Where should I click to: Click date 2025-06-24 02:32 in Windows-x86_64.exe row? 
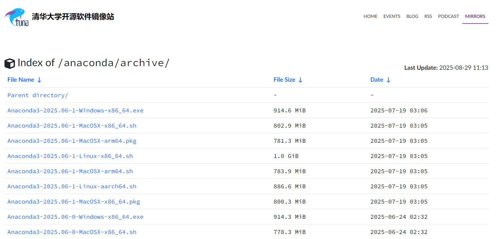399,217
